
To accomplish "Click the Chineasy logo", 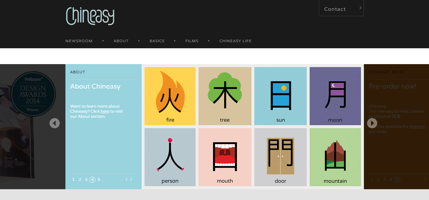I will (x=90, y=16).
